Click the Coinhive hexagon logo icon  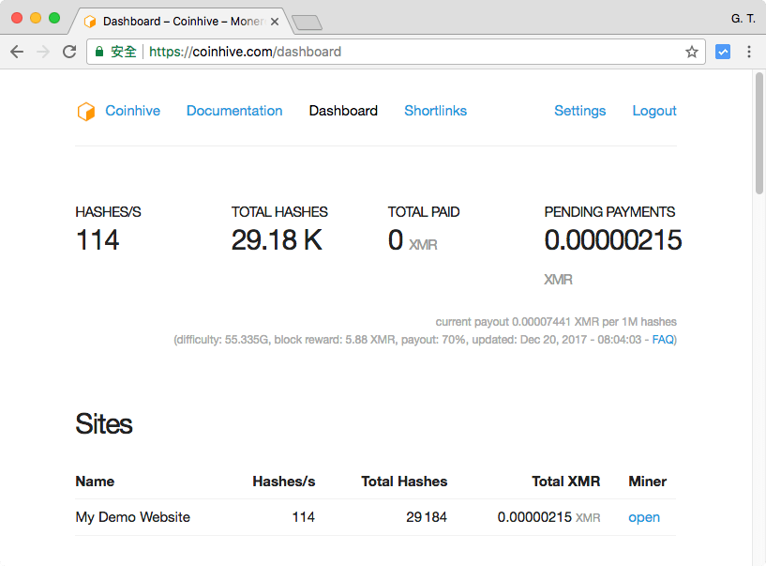pos(85,111)
